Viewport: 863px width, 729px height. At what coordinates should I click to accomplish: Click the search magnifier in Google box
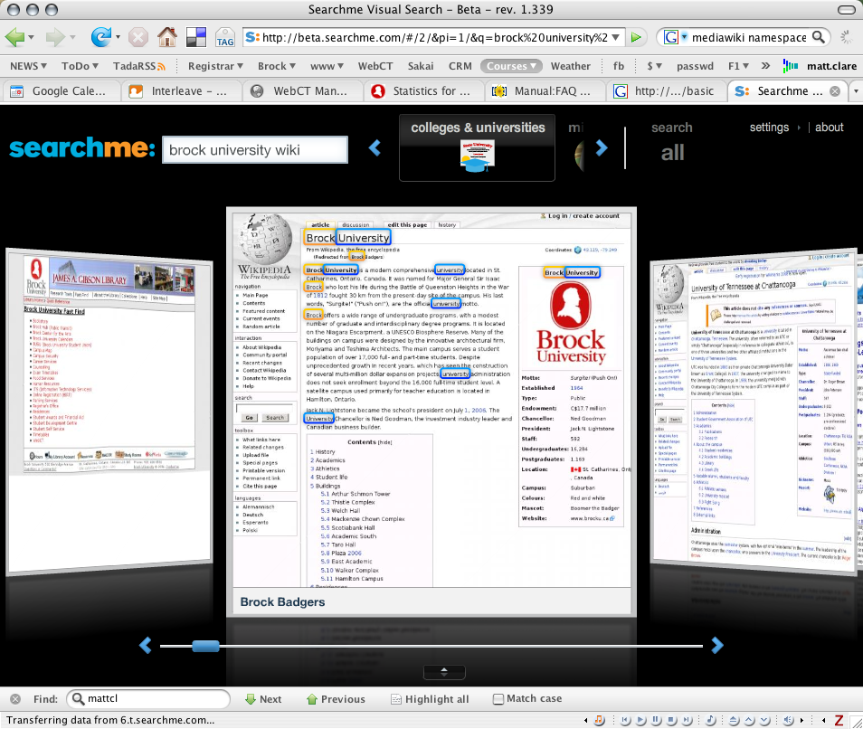[819, 37]
